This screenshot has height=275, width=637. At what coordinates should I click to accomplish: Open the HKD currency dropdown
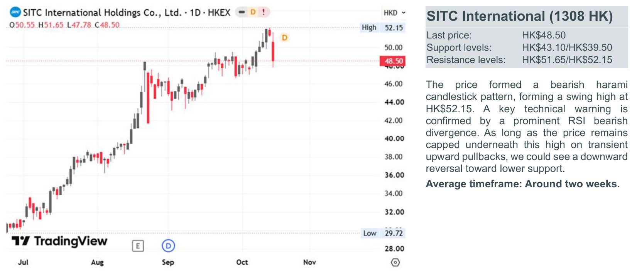click(x=394, y=13)
